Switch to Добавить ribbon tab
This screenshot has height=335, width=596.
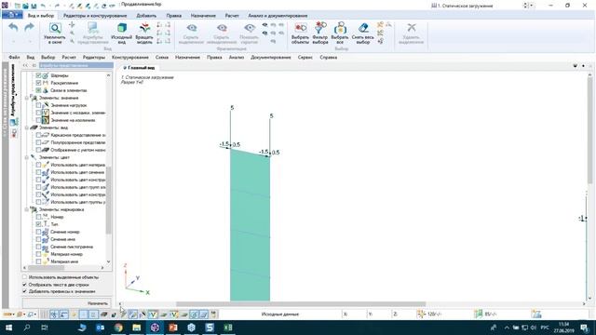(146, 16)
